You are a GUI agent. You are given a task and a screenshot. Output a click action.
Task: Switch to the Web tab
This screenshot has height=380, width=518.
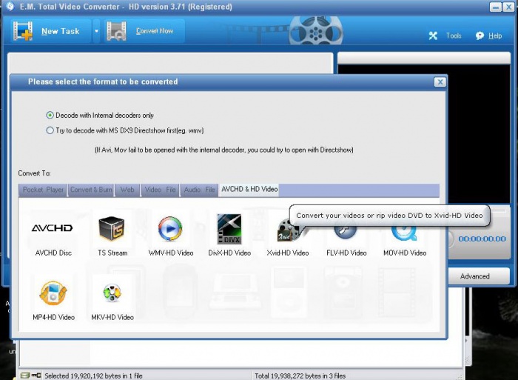click(x=127, y=190)
